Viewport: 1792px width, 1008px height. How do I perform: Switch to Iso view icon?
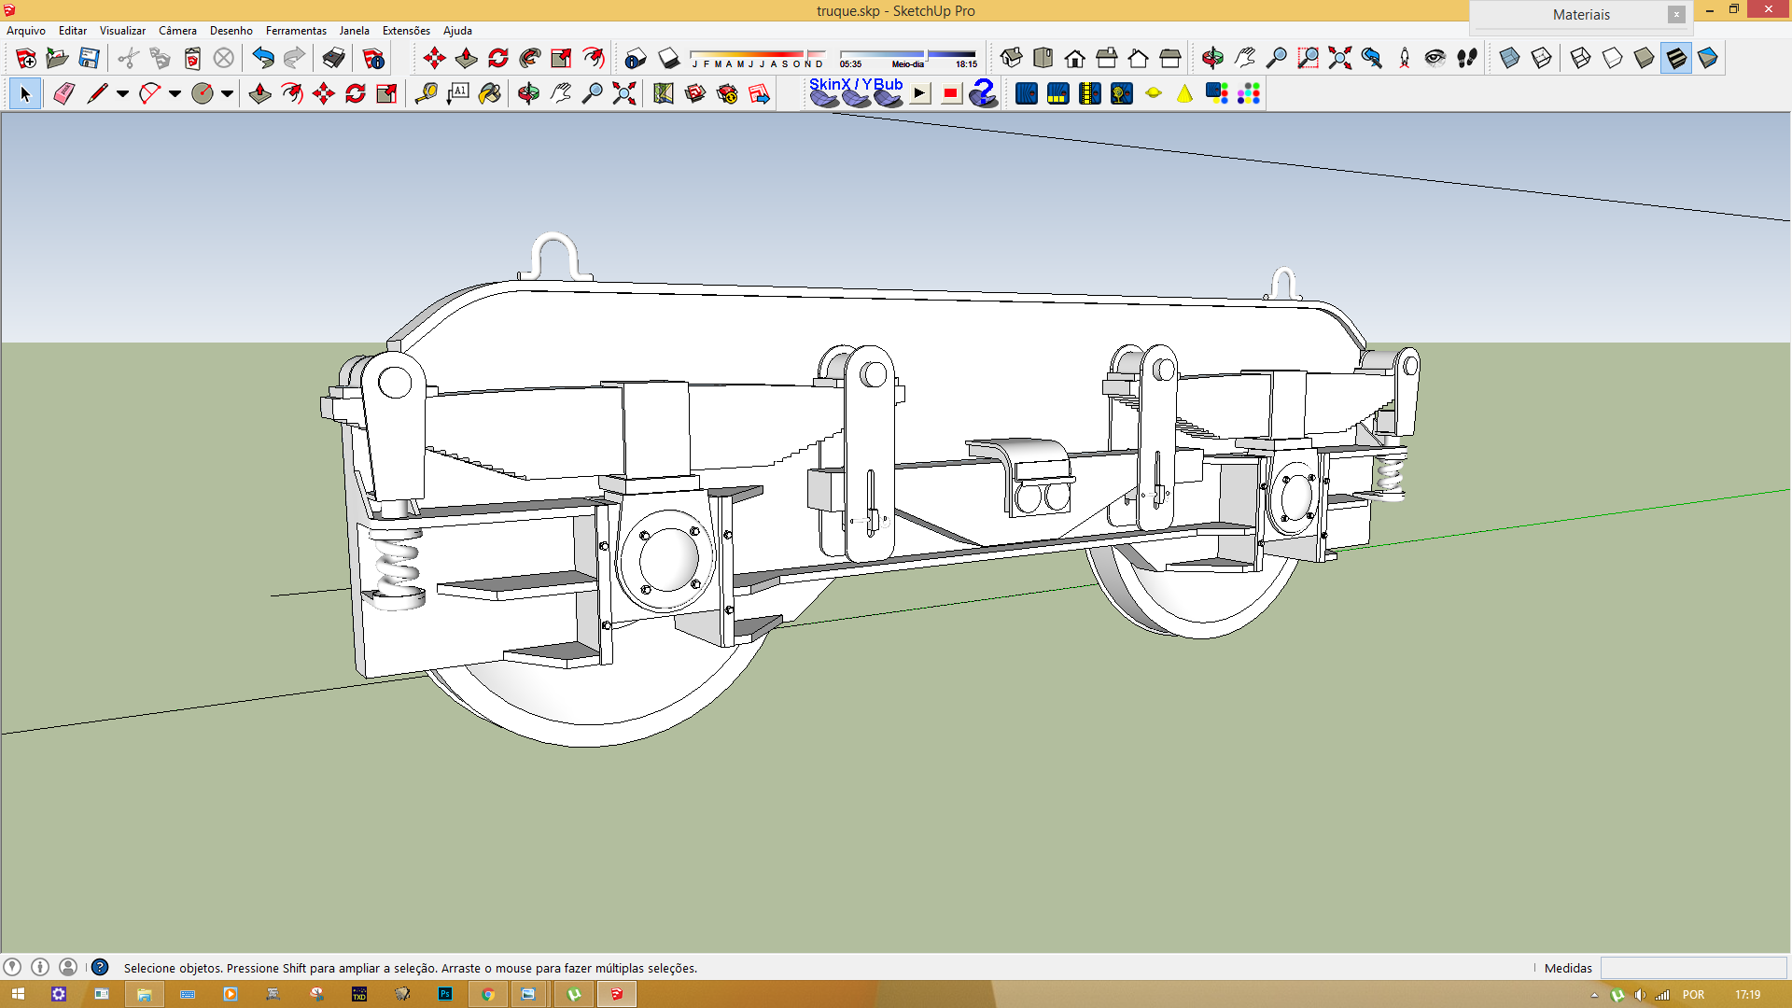[1012, 58]
